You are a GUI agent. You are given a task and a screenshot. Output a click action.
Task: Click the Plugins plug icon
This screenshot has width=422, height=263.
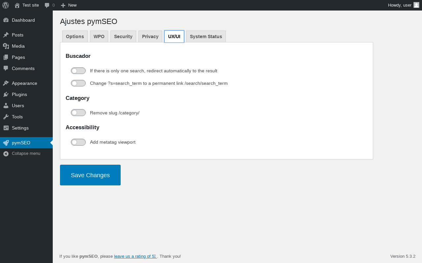(x=6, y=94)
